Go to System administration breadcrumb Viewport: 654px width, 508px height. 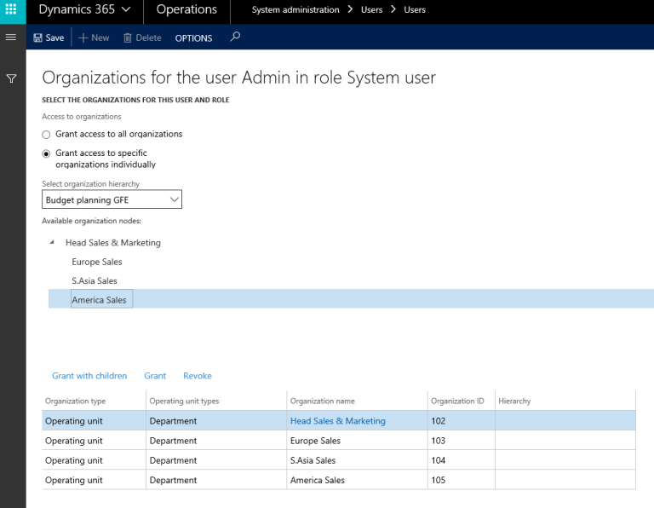coord(295,10)
